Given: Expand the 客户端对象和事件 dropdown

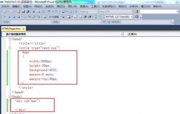Looking at the screenshot, I should tap(122, 34).
